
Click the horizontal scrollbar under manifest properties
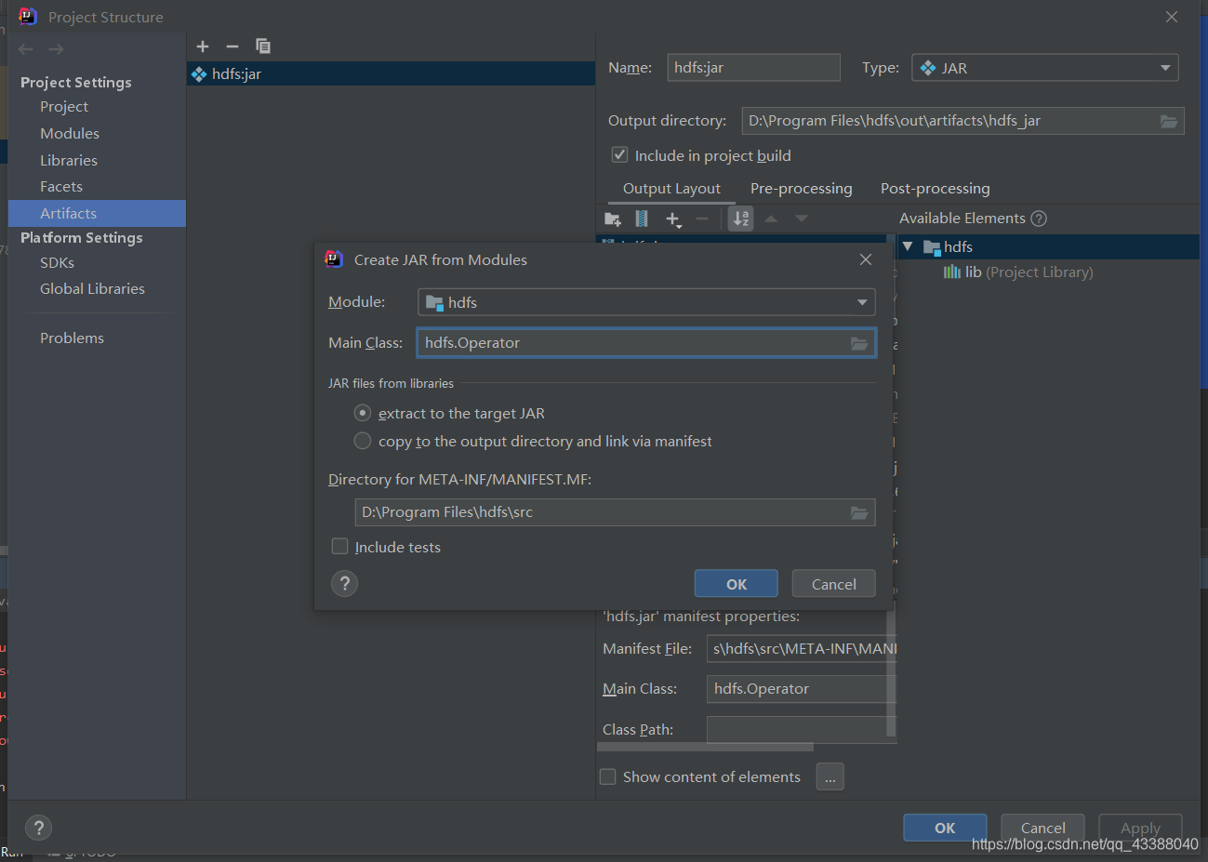[x=705, y=747]
